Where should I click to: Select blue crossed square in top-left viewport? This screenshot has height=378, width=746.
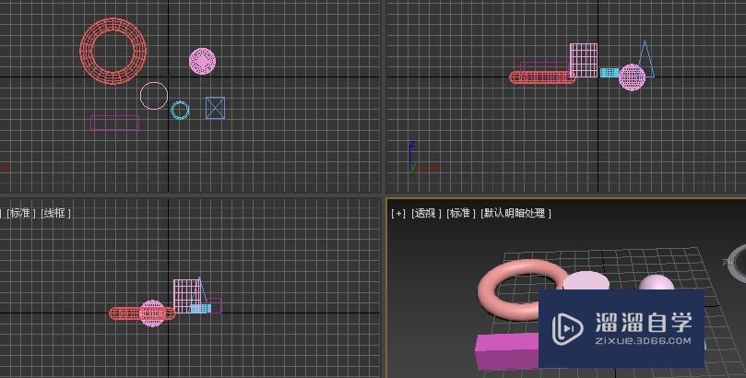(215, 108)
